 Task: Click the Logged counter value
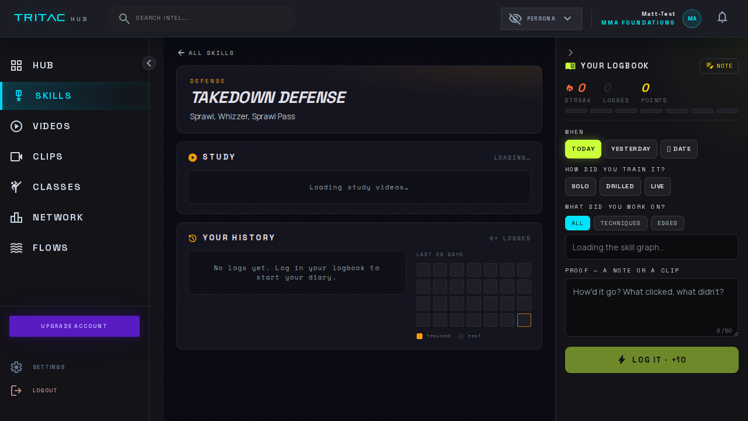pyautogui.click(x=607, y=88)
